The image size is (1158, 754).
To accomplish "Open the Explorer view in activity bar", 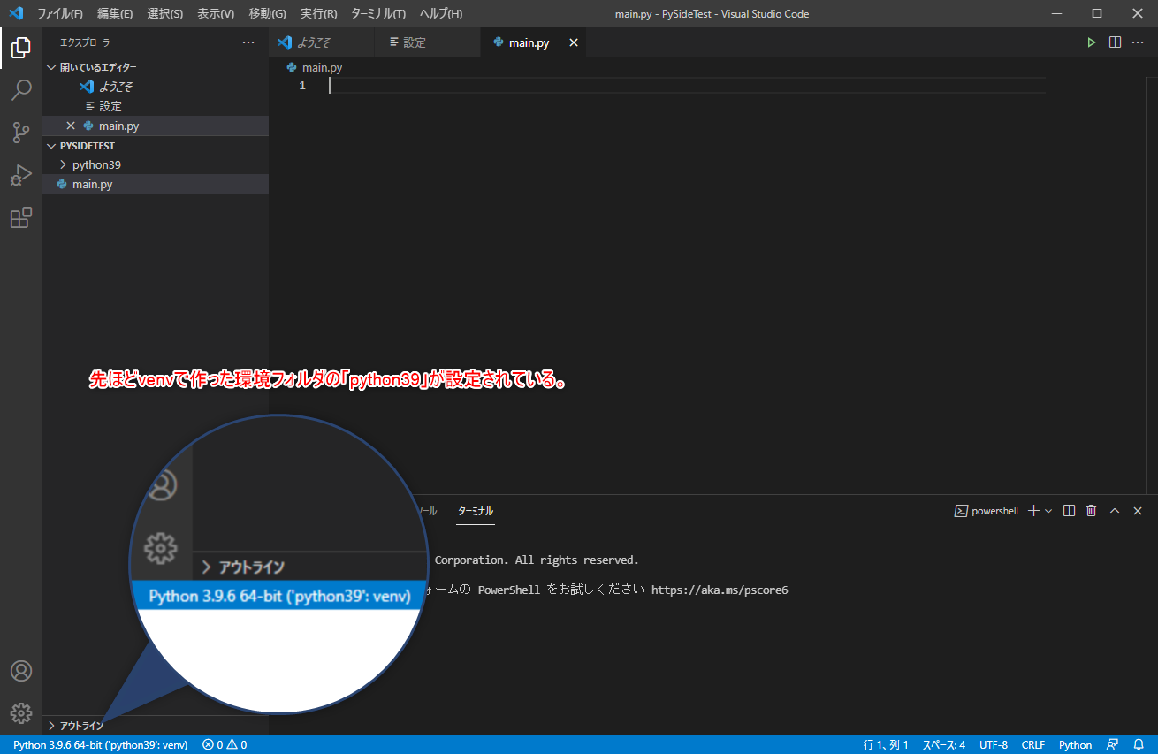I will tap(21, 48).
